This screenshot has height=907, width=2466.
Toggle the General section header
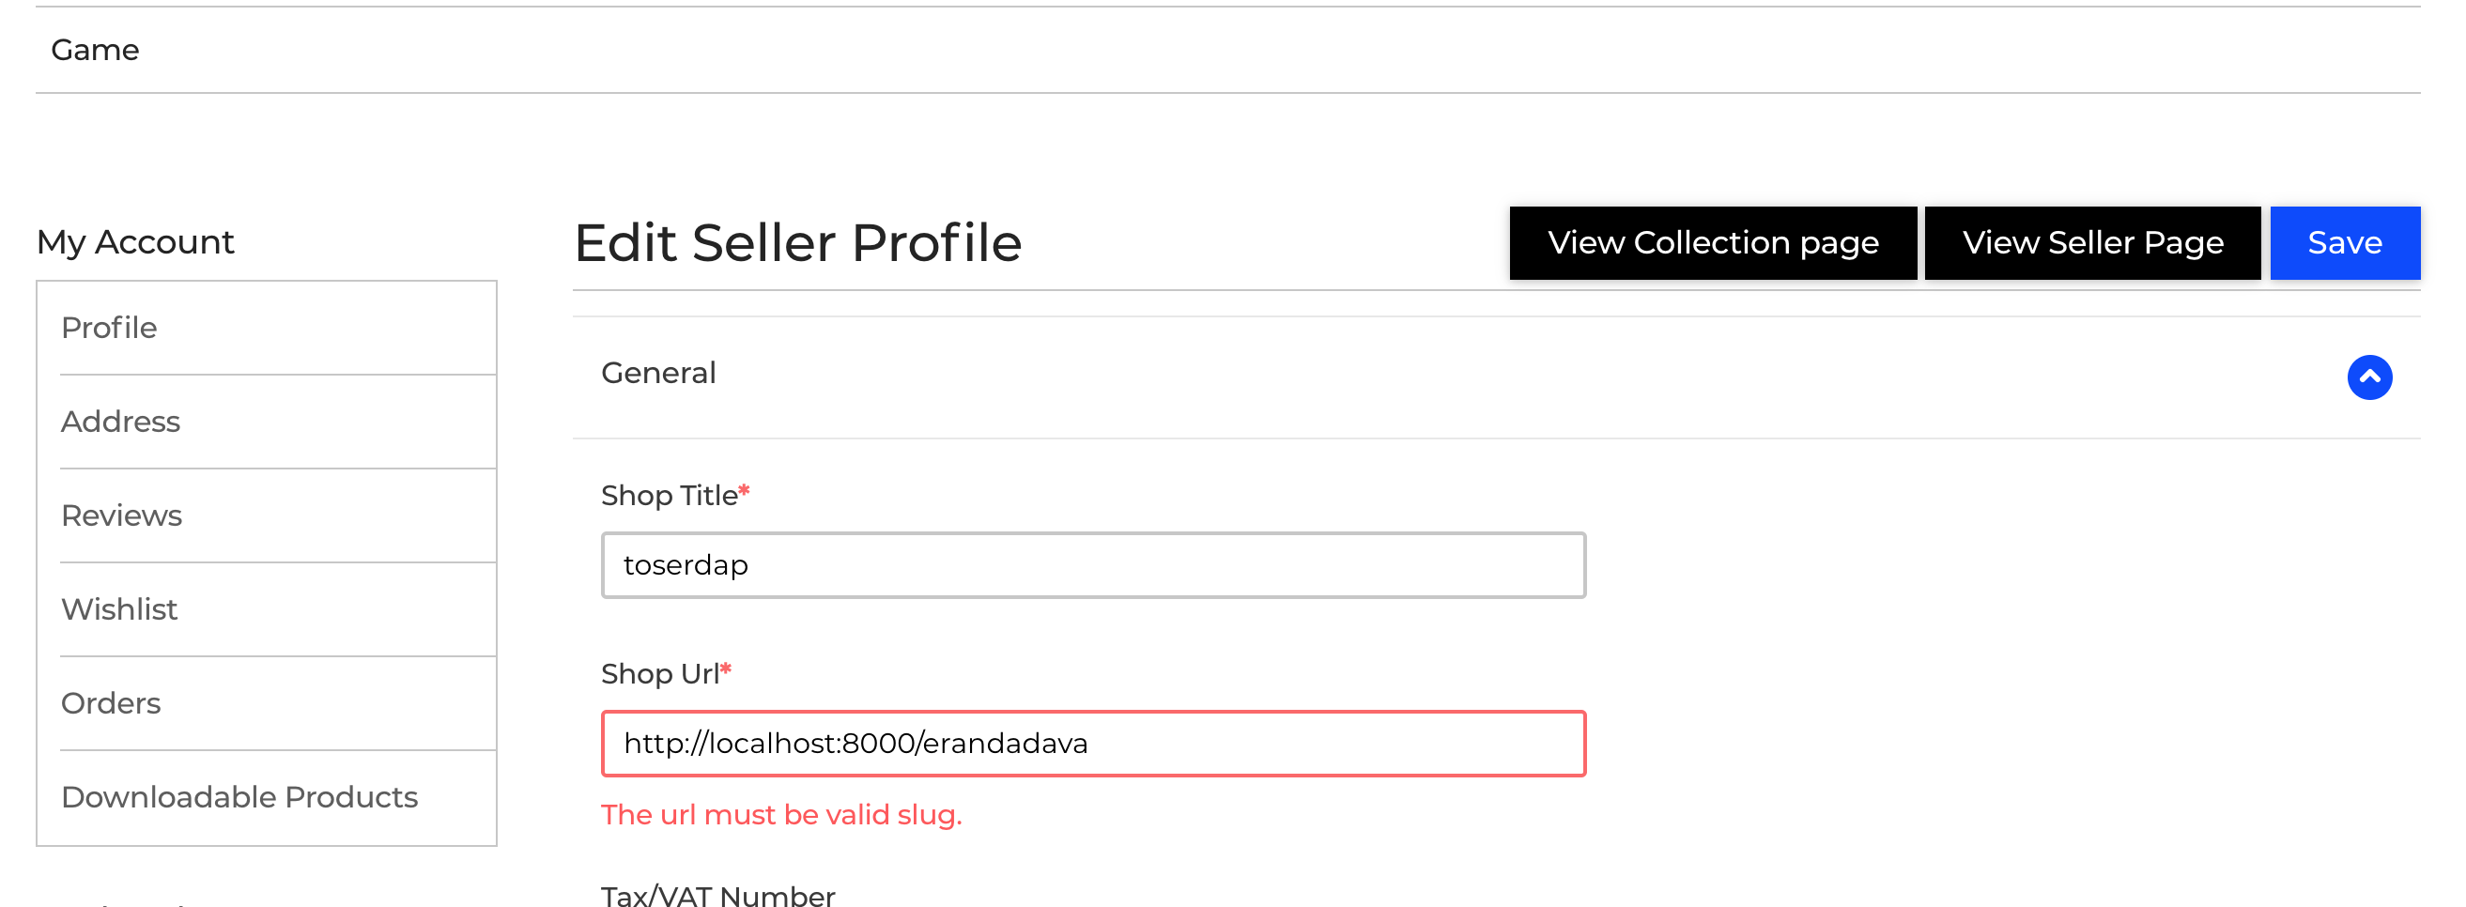tap(658, 373)
